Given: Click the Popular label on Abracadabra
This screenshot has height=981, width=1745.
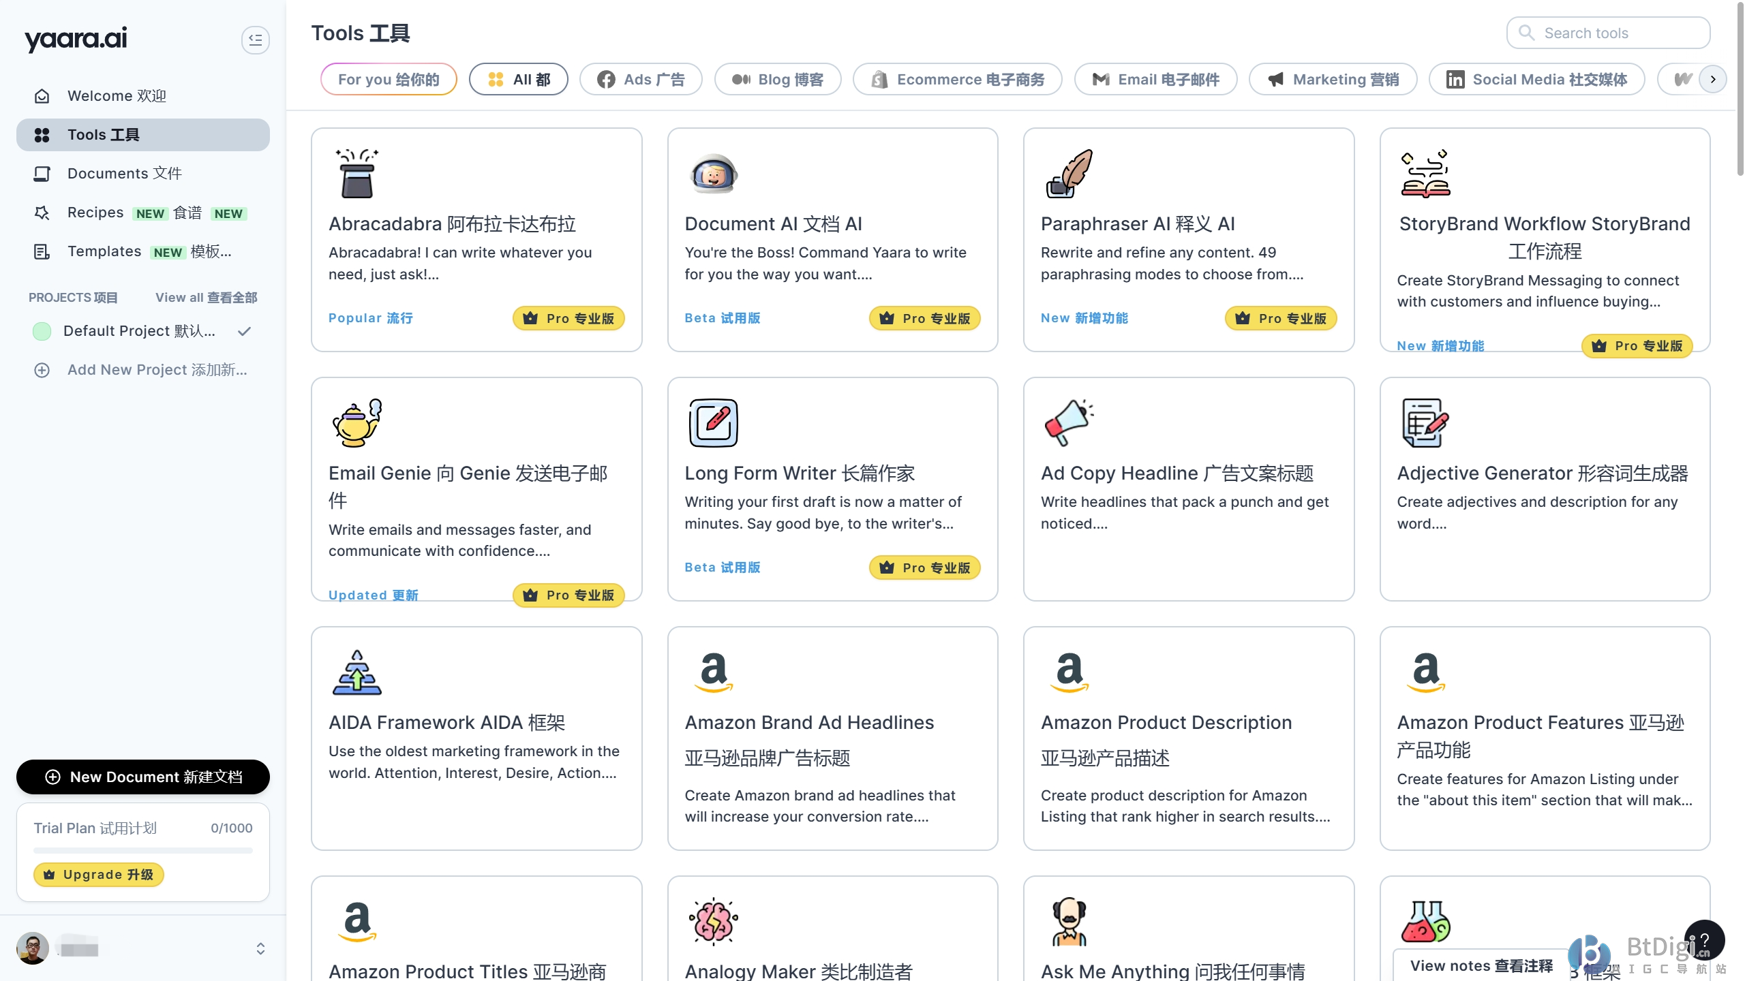Looking at the screenshot, I should [x=371, y=318].
